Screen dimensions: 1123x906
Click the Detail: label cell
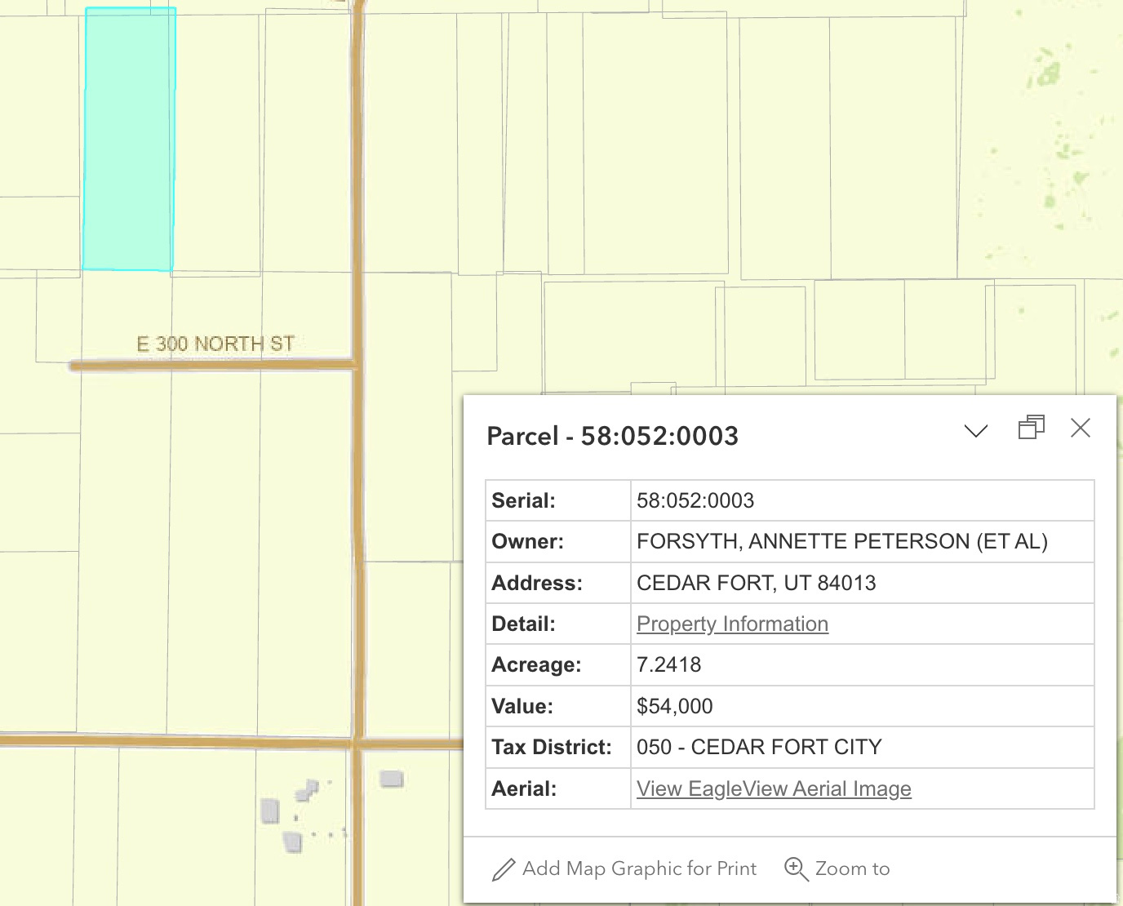pyautogui.click(x=558, y=624)
